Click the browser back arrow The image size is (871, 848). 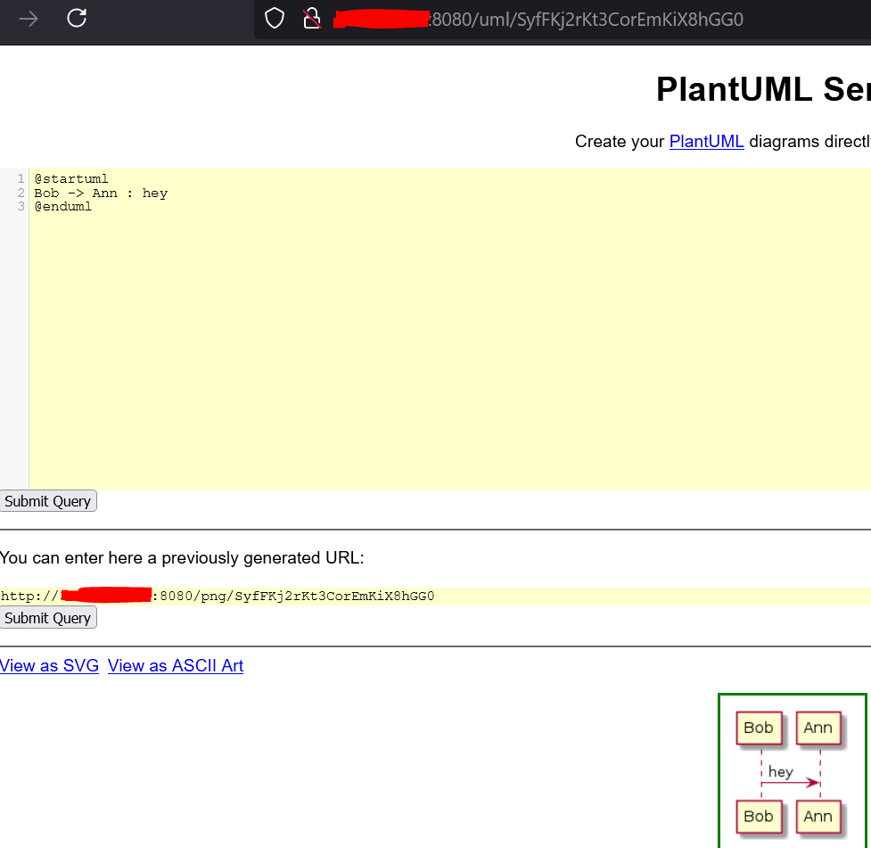[29, 19]
